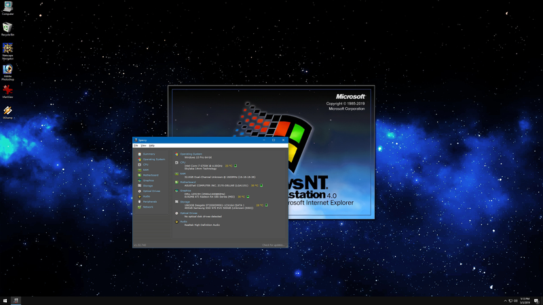Click the memory icon beside the RAM summary heading

176,174
